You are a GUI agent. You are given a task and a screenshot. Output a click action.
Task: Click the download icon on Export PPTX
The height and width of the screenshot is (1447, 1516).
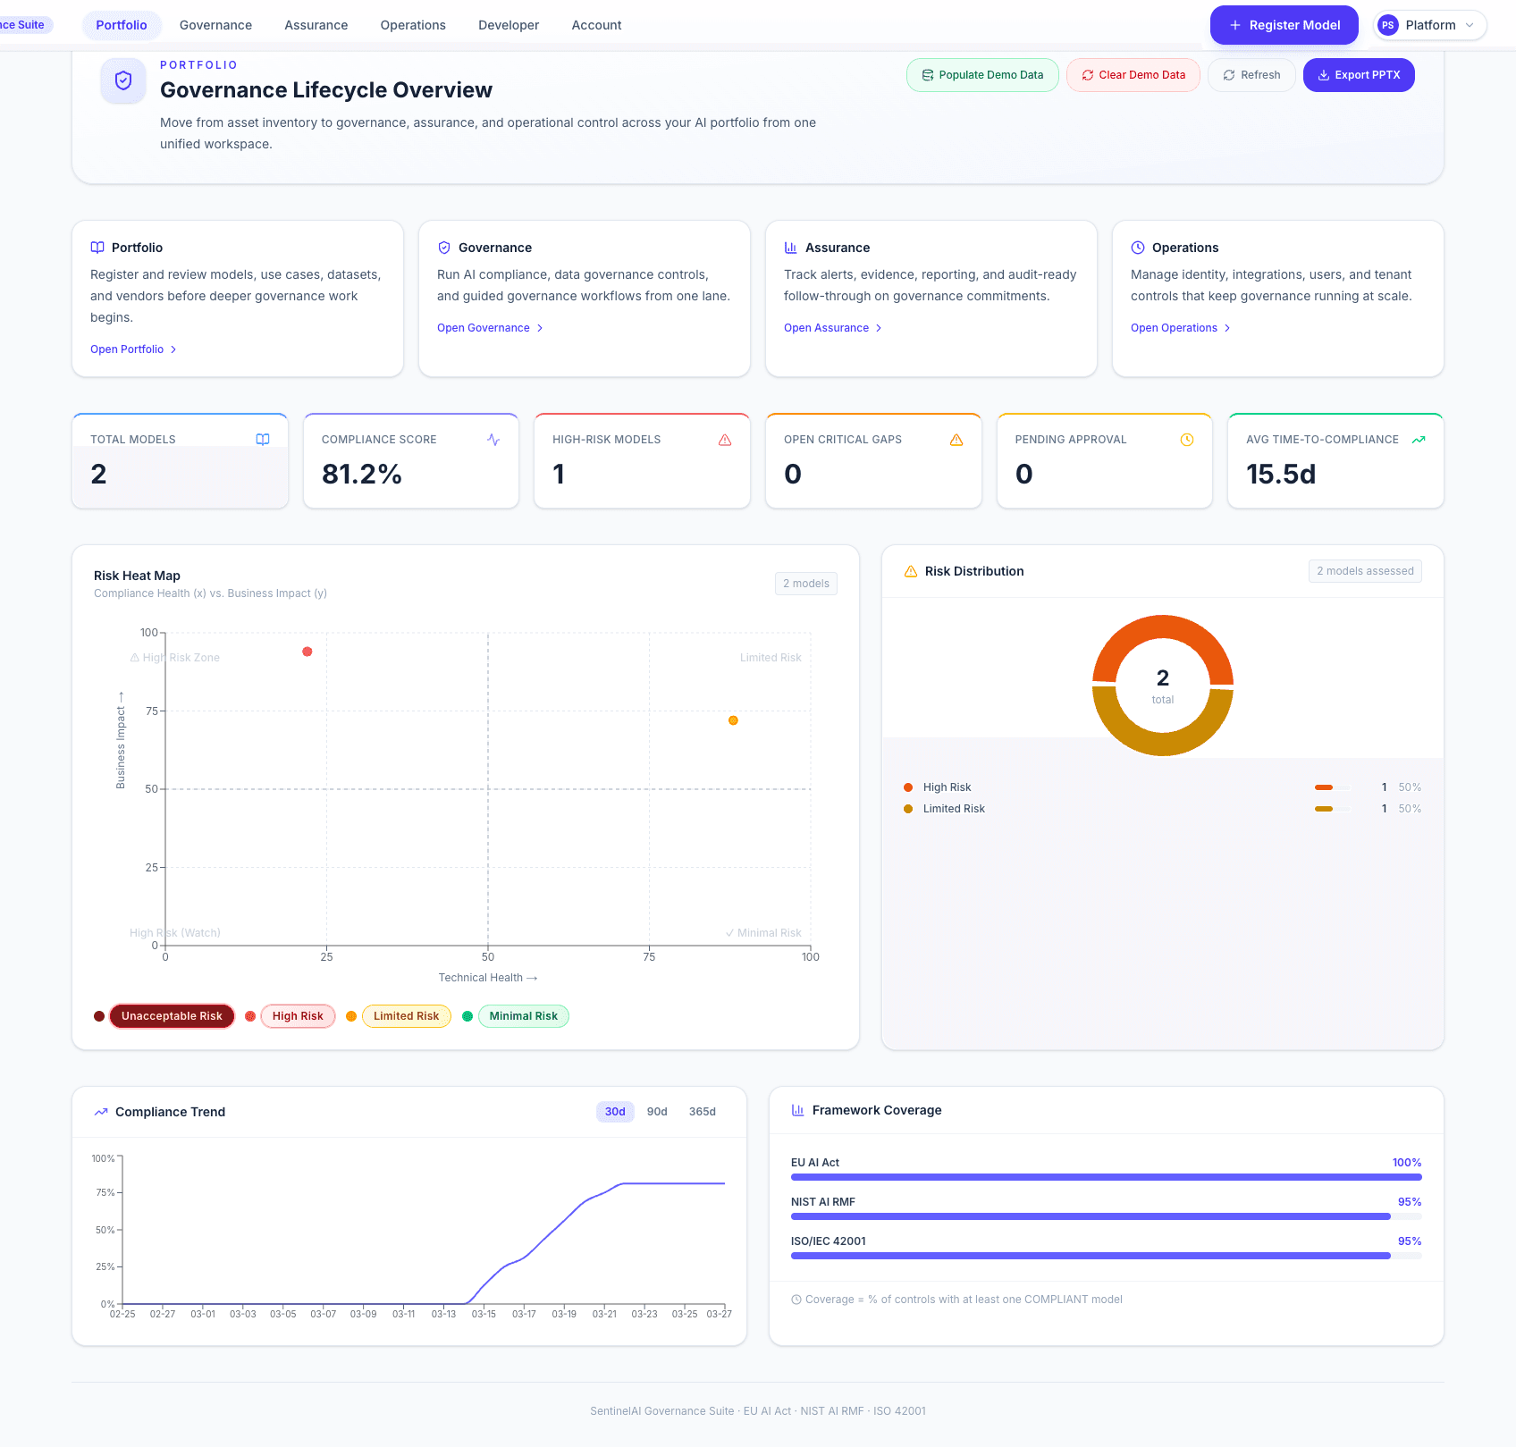[1324, 75]
